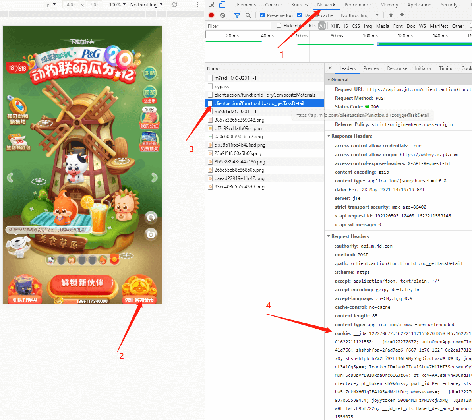The height and width of the screenshot is (420, 472).
Task: Click the inspect element cursor icon
Action: pos(211,5)
